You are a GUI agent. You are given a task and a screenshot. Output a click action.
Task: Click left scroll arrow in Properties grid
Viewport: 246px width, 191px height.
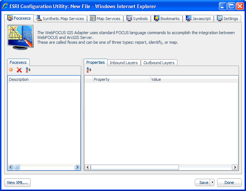(x=88, y=167)
